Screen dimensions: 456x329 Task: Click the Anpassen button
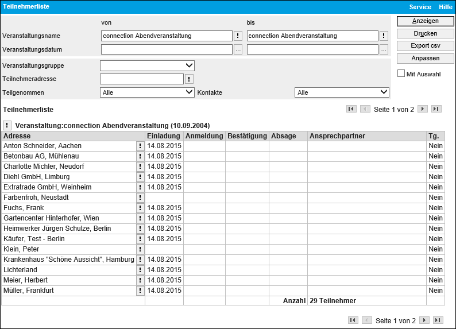[425, 59]
